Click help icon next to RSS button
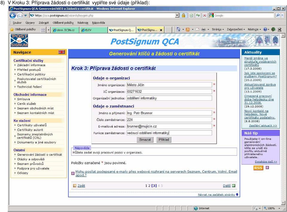The width and height of the screenshot is (287, 212). pos(267,168)
